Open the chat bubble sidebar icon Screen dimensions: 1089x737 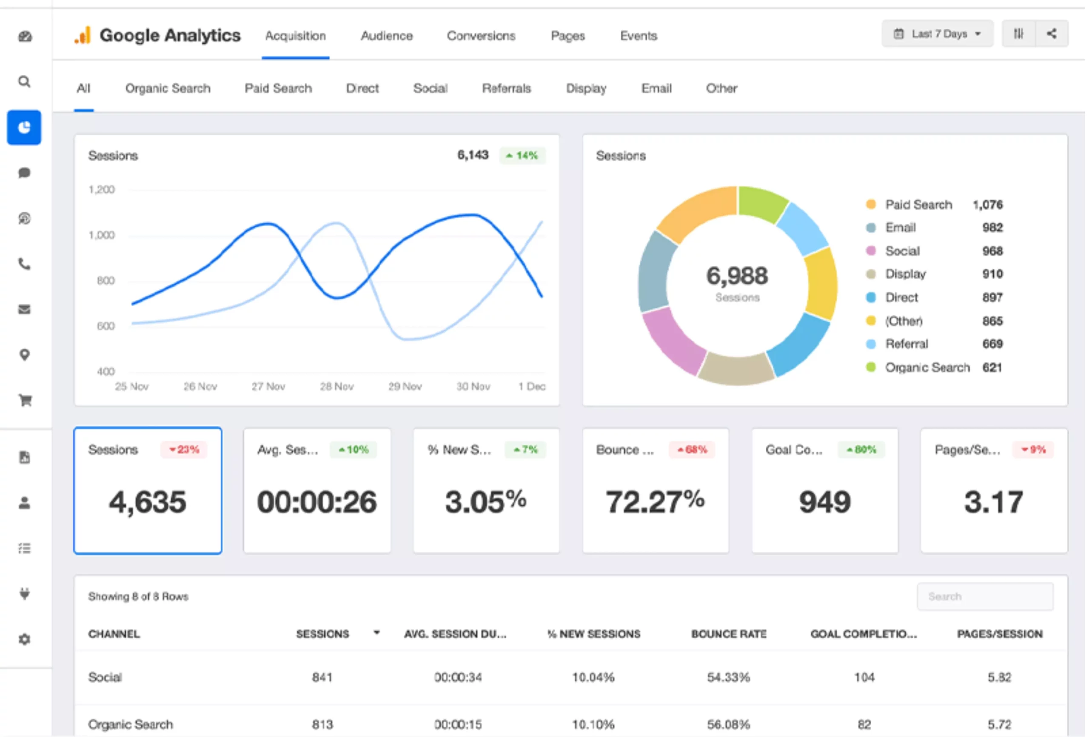tap(24, 173)
